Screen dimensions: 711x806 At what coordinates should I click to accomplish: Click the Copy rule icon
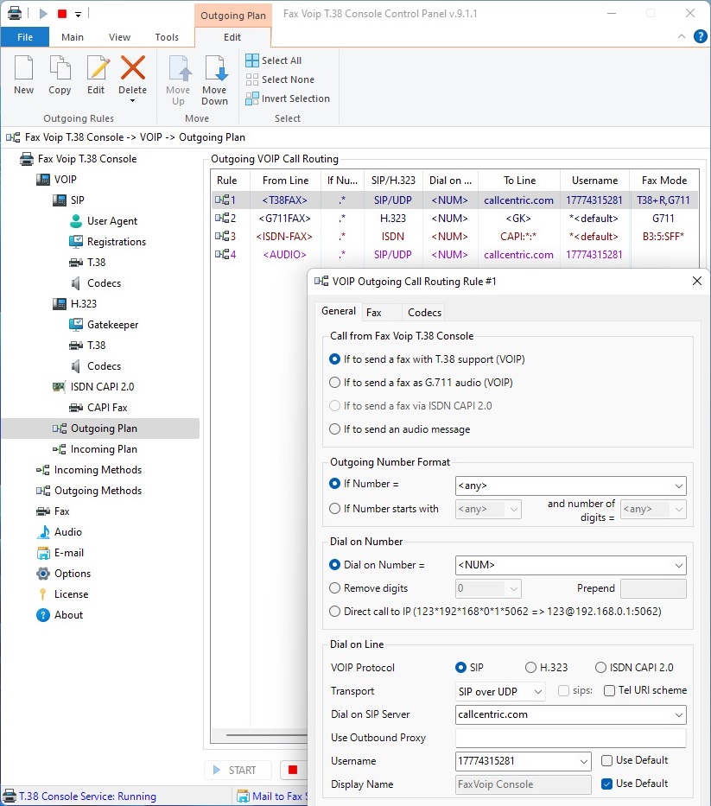(60, 68)
